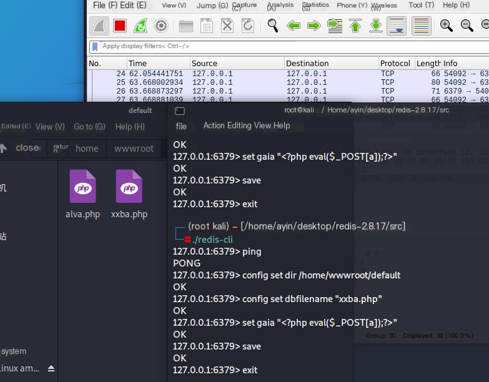
Task: Open Wireshark View (V) menu
Action: click(x=174, y=5)
